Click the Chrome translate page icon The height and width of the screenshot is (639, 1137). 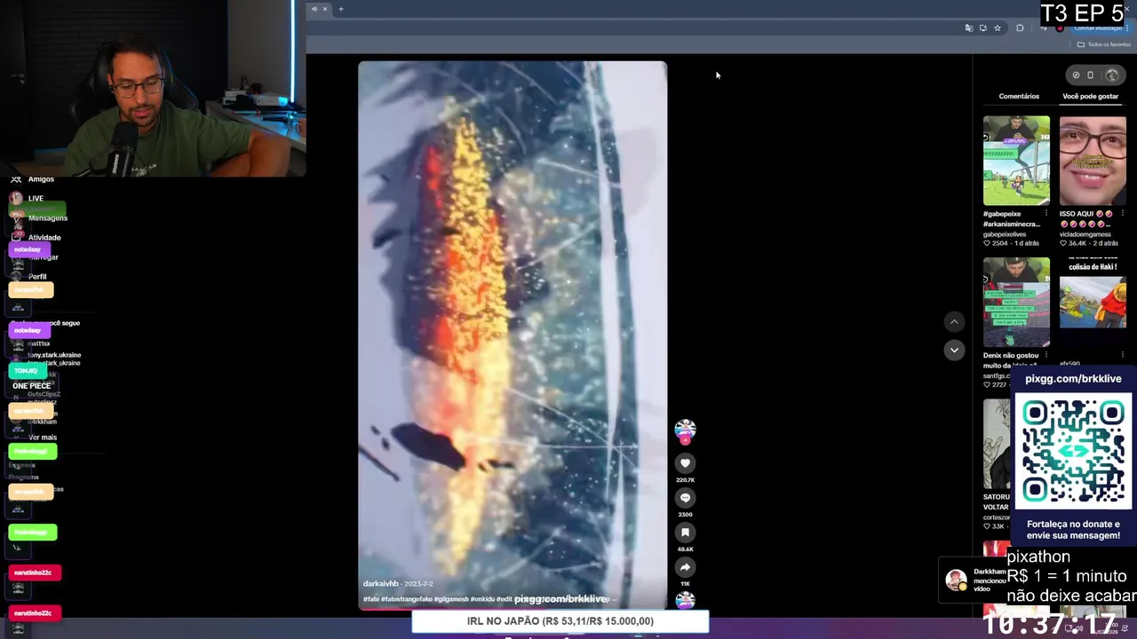click(x=968, y=28)
